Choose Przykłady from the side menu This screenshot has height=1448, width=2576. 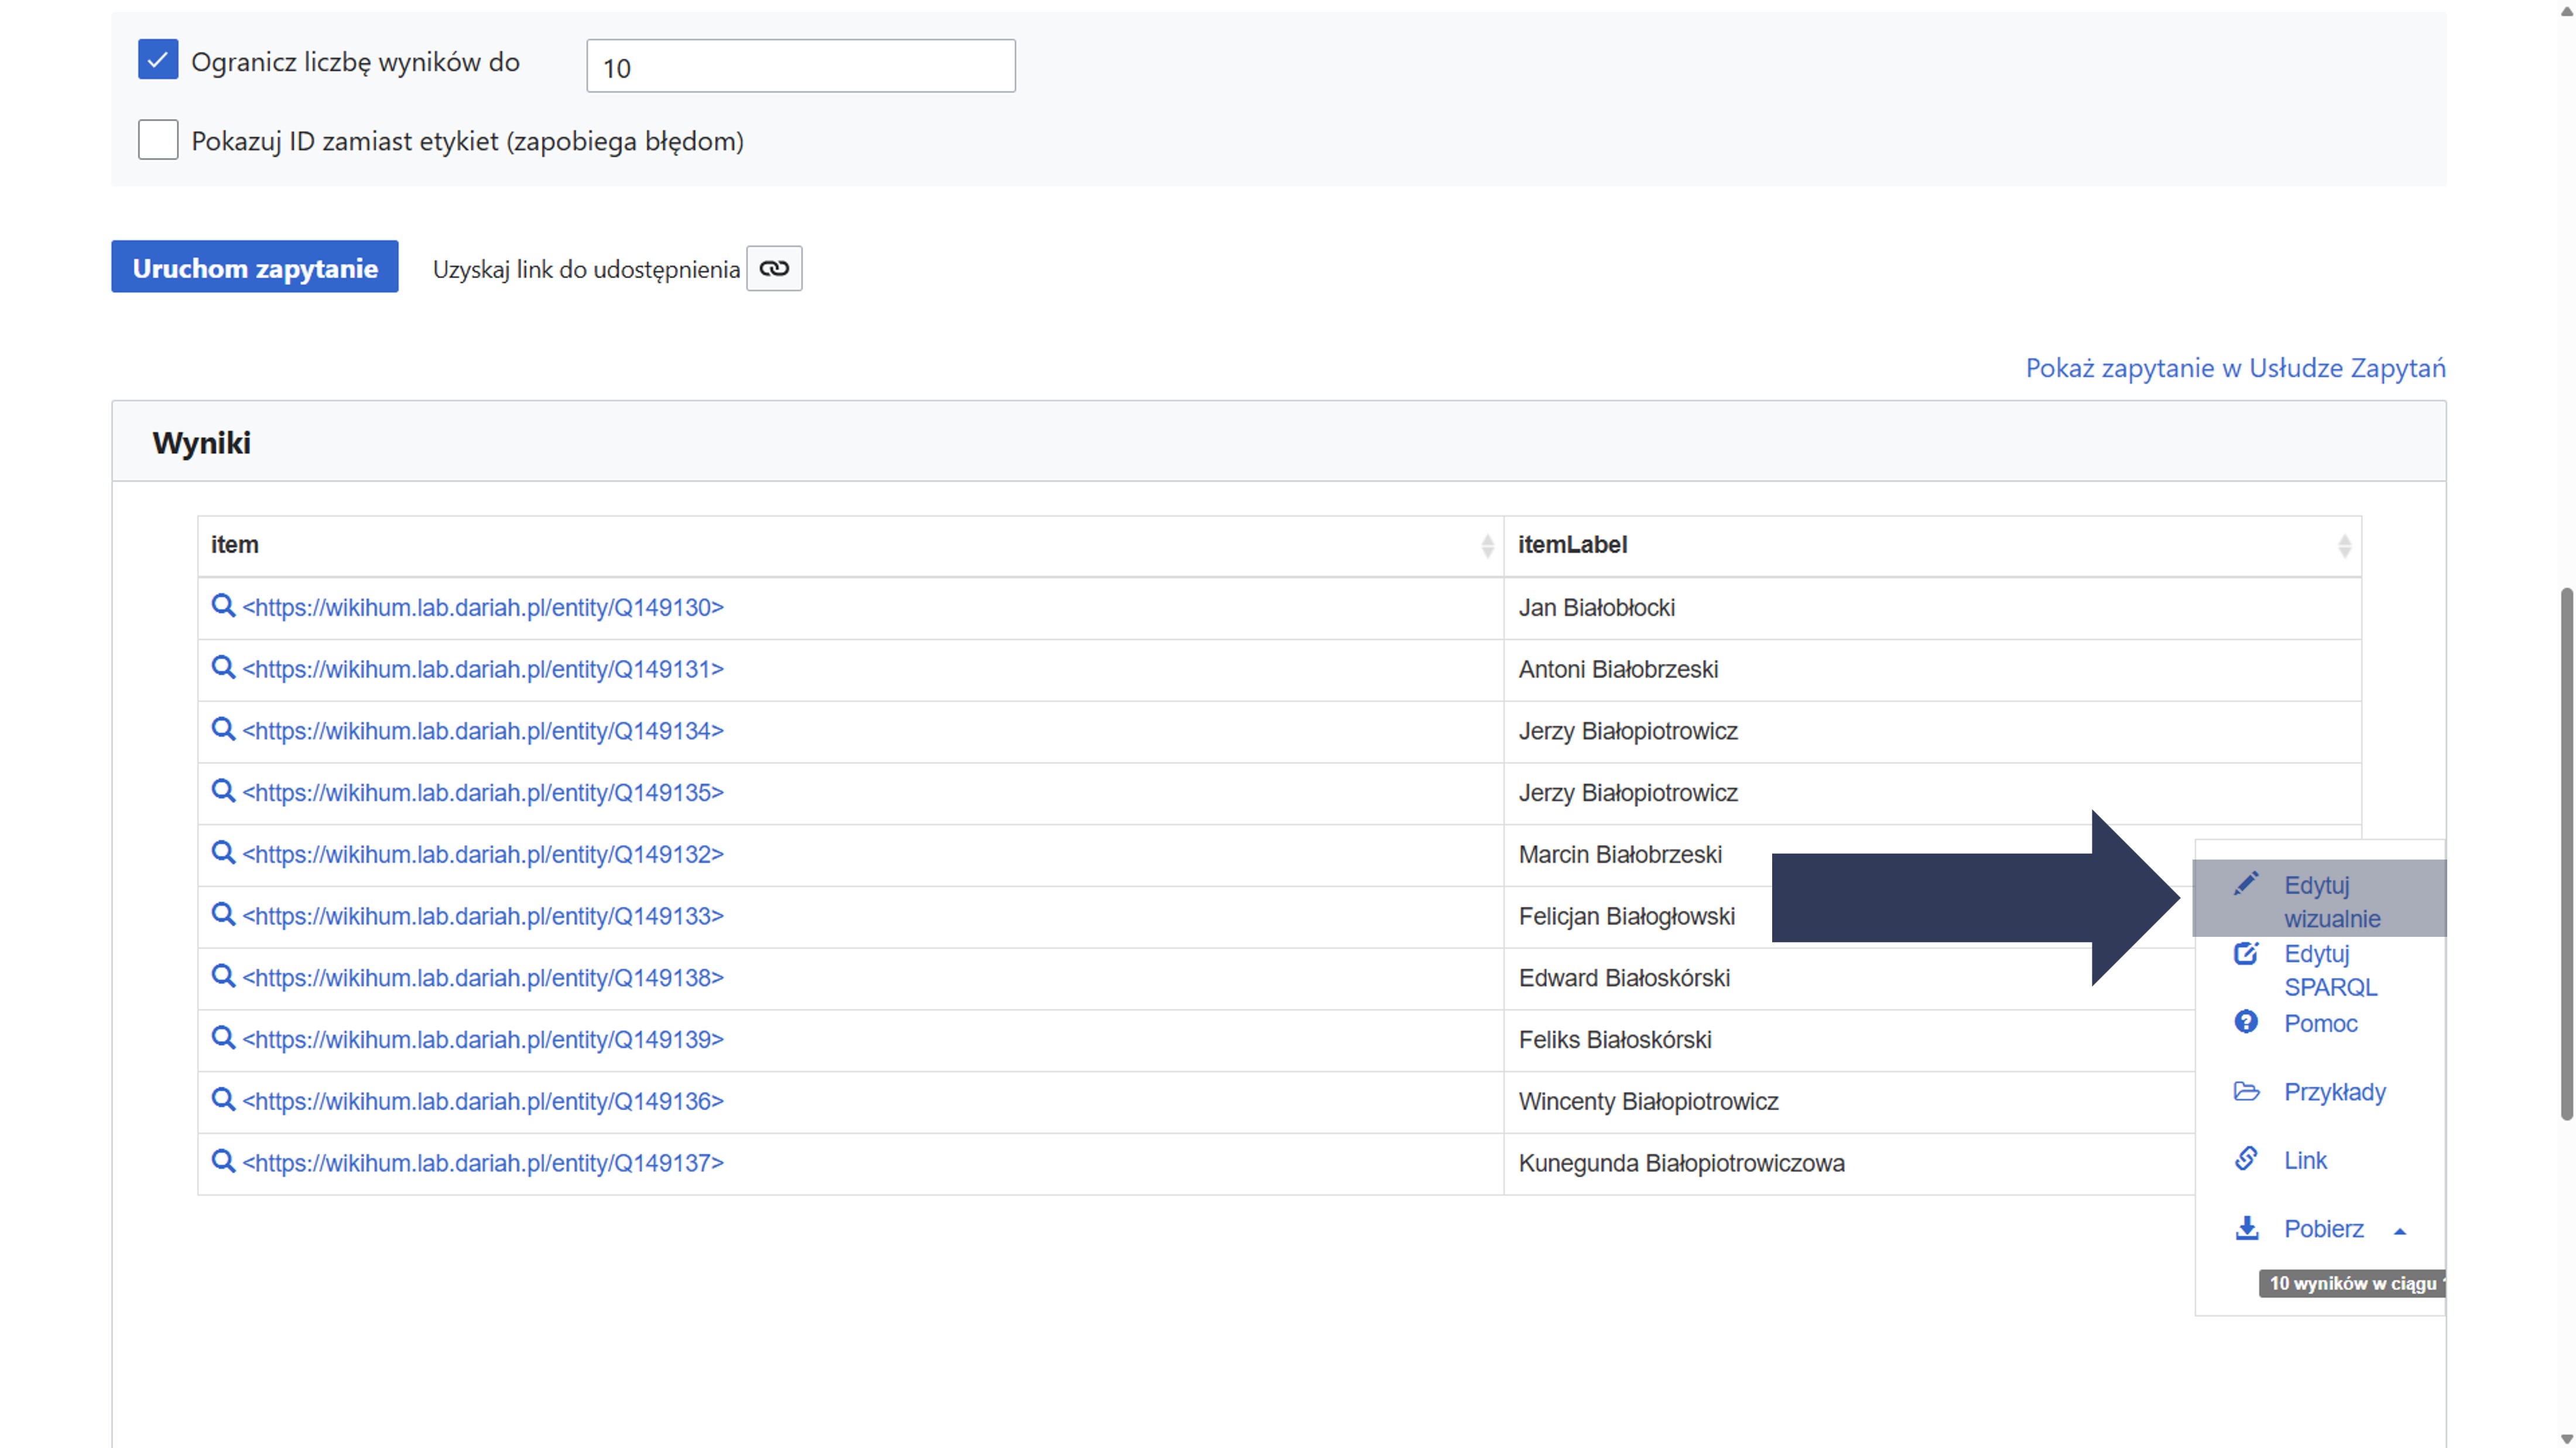(x=2334, y=1092)
